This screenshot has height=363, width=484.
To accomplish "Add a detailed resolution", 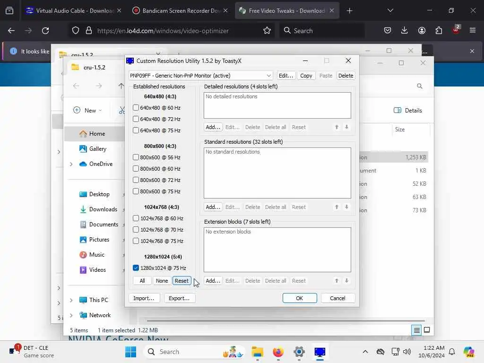I will [x=213, y=127].
